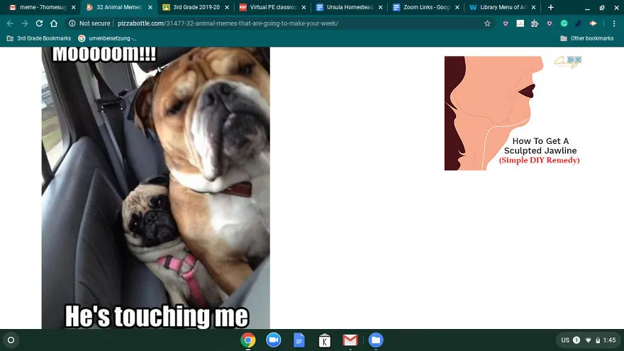The image size is (624, 351).
Task: Open the Chrome OS launcher circle
Action: pyautogui.click(x=11, y=340)
